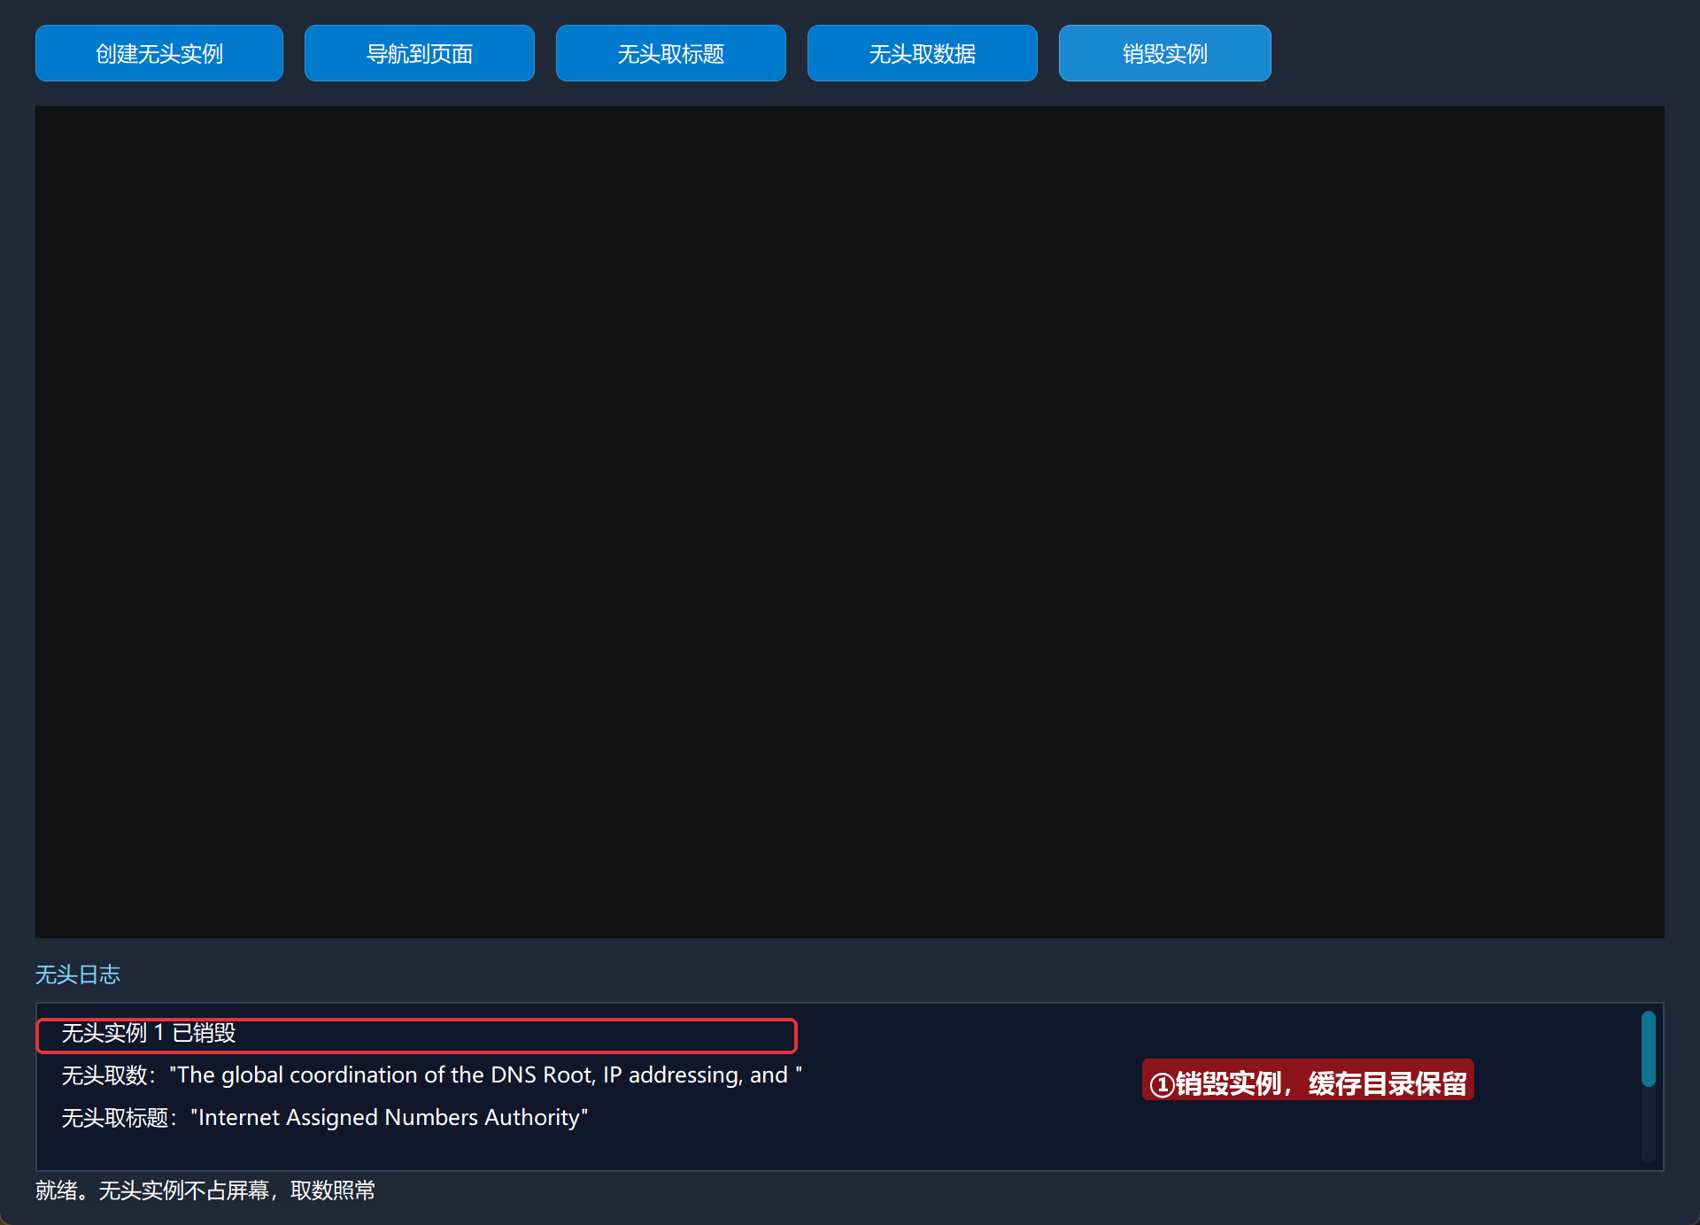1700x1225 pixels.
Task: Click the 无头日志 section heading
Action: click(x=78, y=975)
